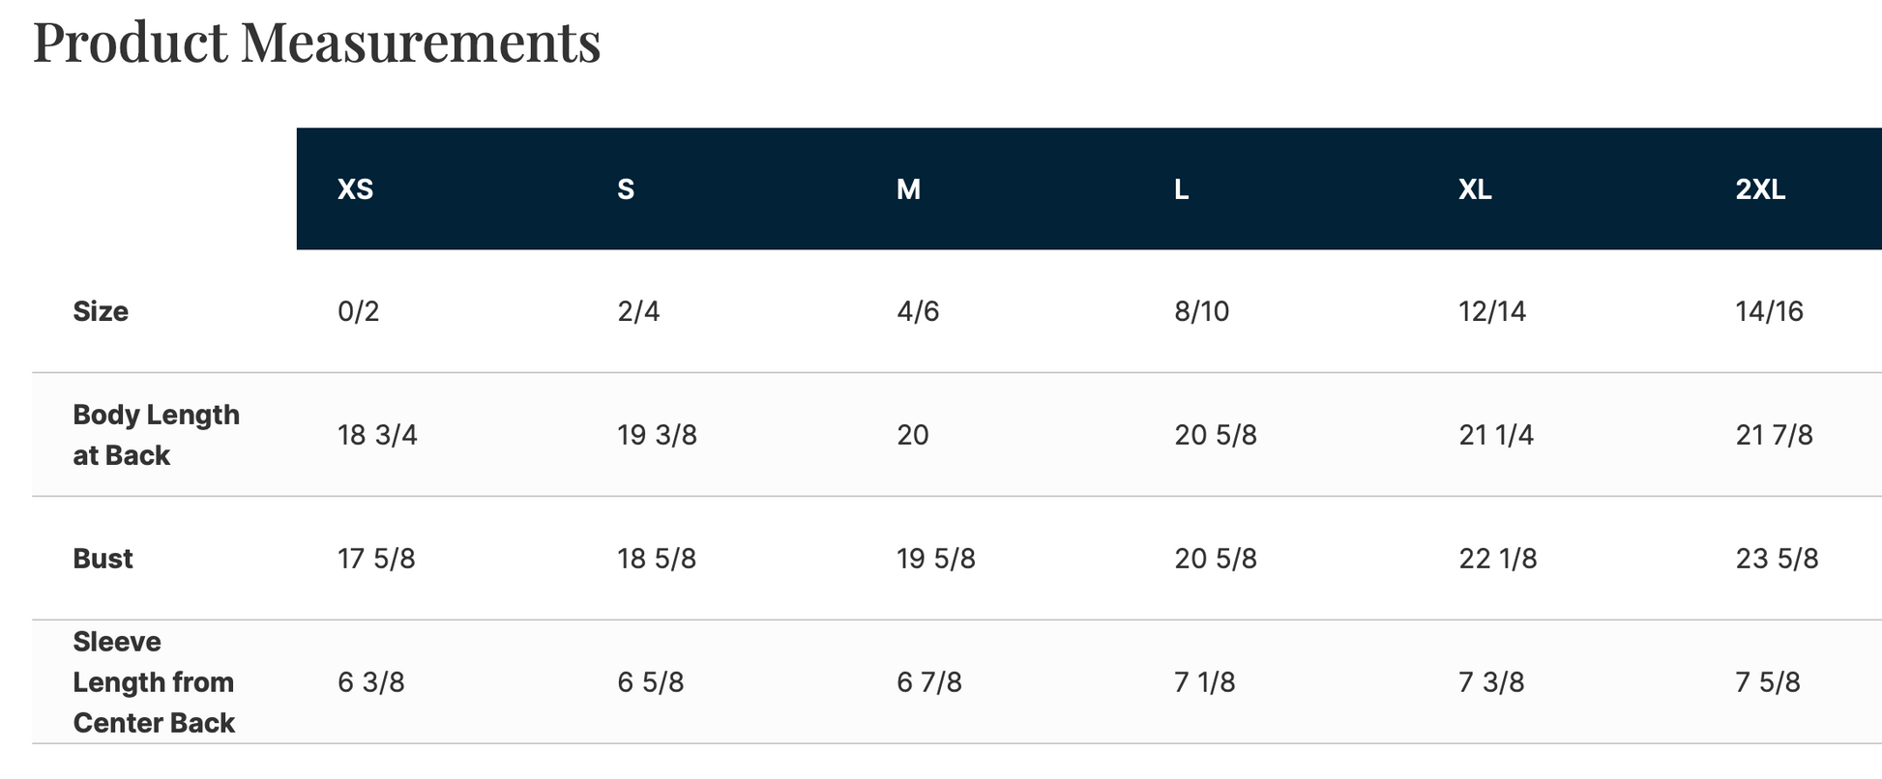Click the 0/2 size cell
Image resolution: width=1882 pixels, height=779 pixels.
coord(358,311)
